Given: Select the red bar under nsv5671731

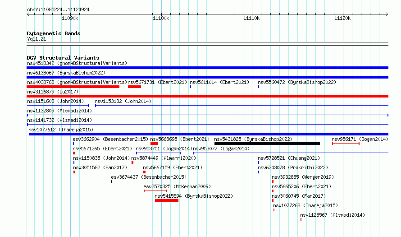Looking at the screenshot, I should [134, 87].
